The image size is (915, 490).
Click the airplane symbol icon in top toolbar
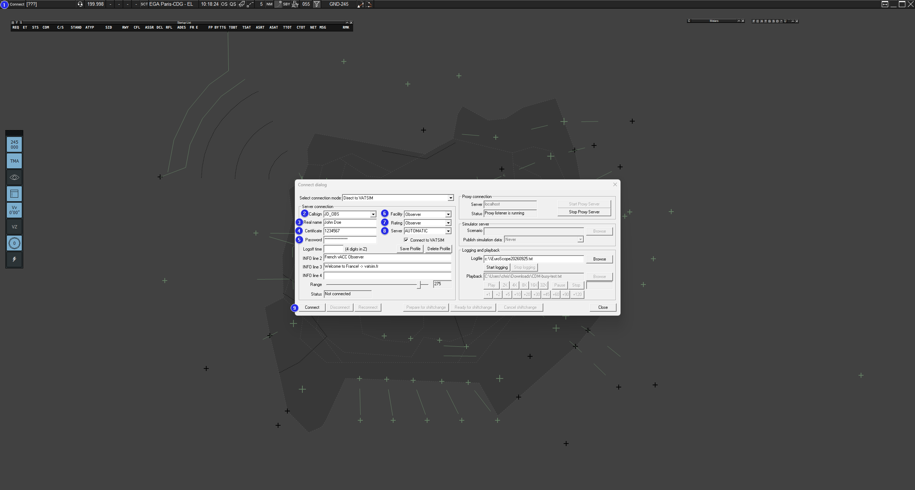pos(242,4)
